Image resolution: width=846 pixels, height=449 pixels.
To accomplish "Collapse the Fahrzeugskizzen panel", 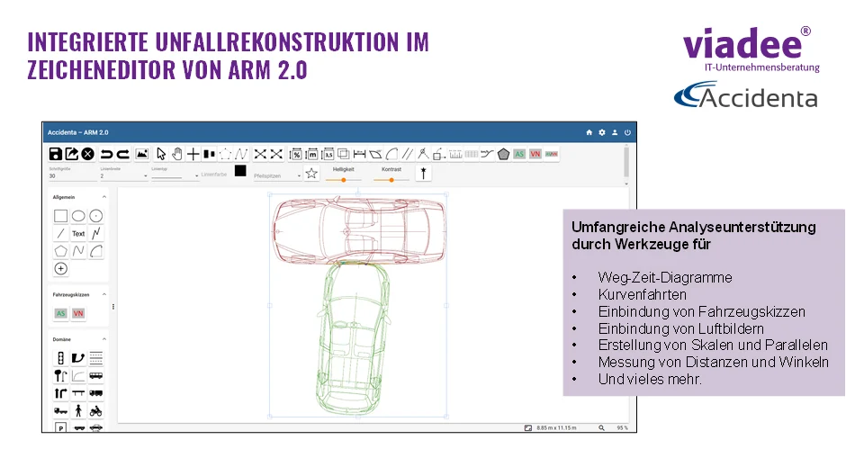I will [x=104, y=294].
